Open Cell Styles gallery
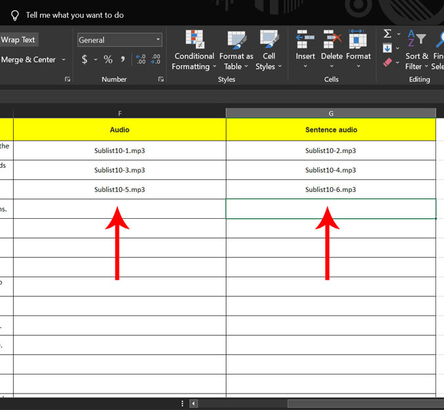444x410 pixels. point(269,50)
